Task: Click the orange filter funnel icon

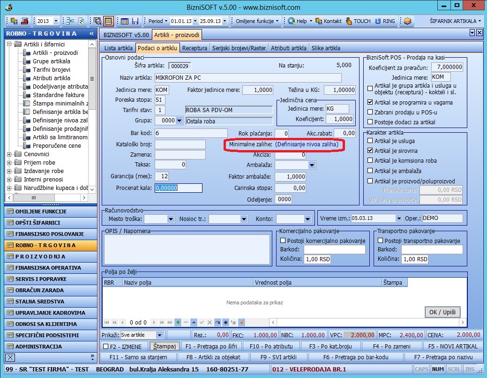Action: click(x=241, y=322)
